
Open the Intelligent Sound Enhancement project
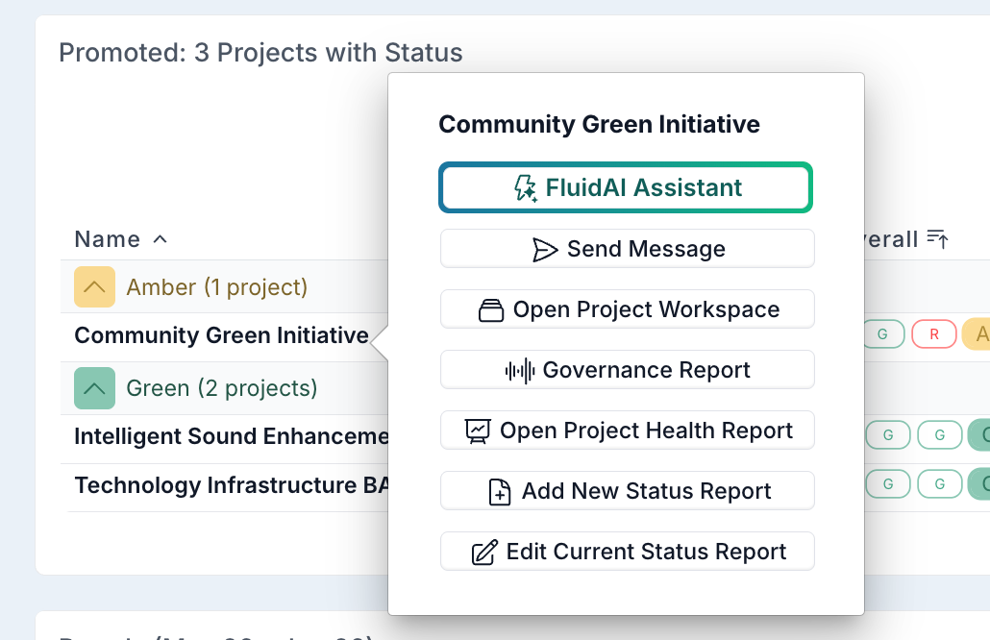point(231,436)
